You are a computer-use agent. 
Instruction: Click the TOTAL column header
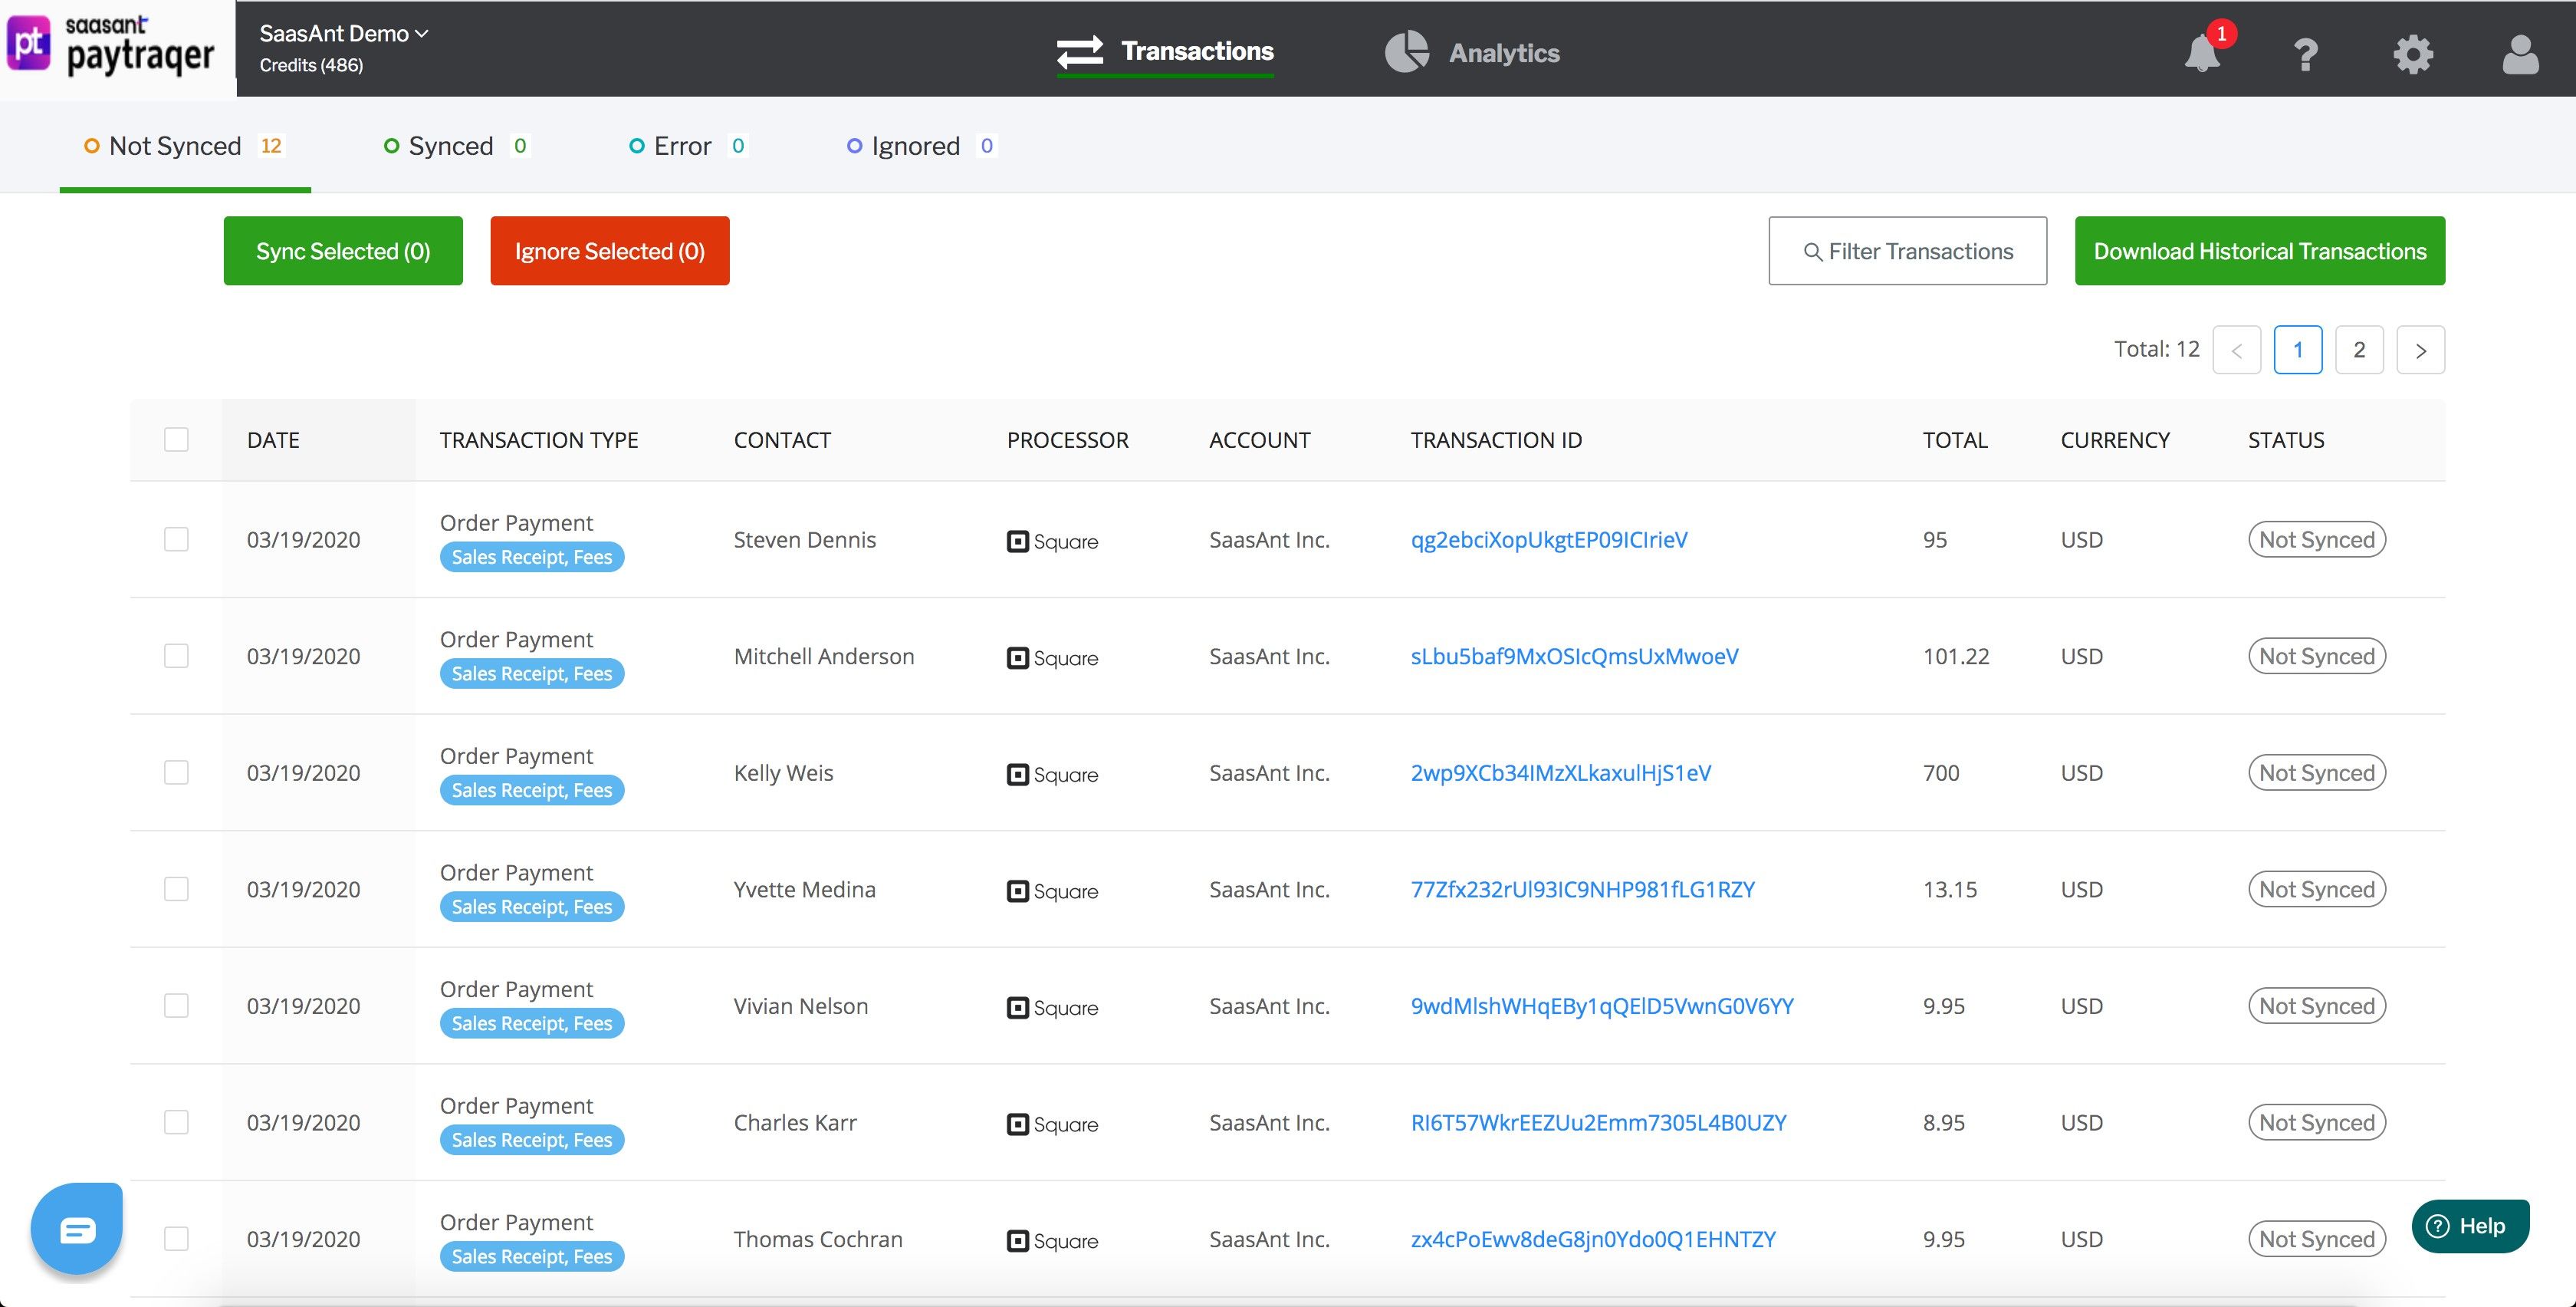[1955, 440]
